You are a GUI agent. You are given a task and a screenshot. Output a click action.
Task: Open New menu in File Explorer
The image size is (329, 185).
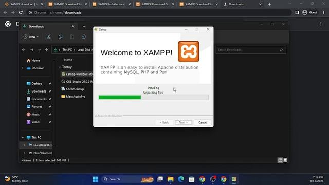31,36
